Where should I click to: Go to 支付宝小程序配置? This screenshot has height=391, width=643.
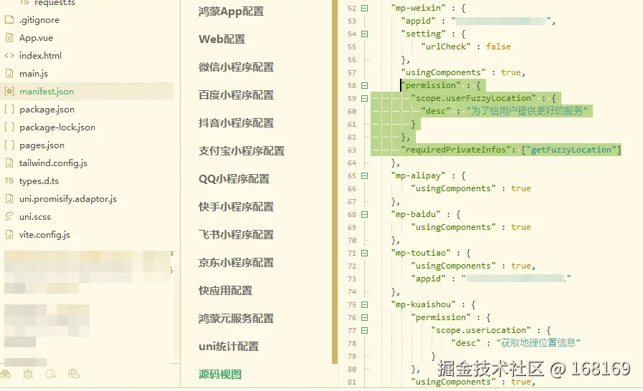click(x=242, y=151)
